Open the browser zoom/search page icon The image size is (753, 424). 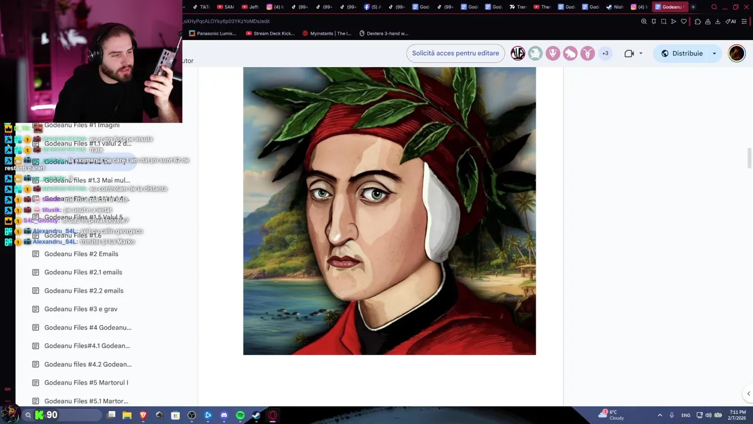(644, 21)
